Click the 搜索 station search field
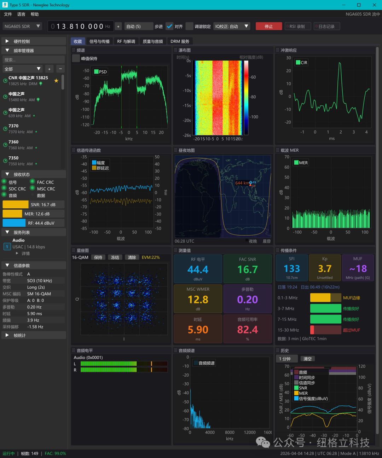This screenshot has width=382, height=458. click(x=34, y=60)
